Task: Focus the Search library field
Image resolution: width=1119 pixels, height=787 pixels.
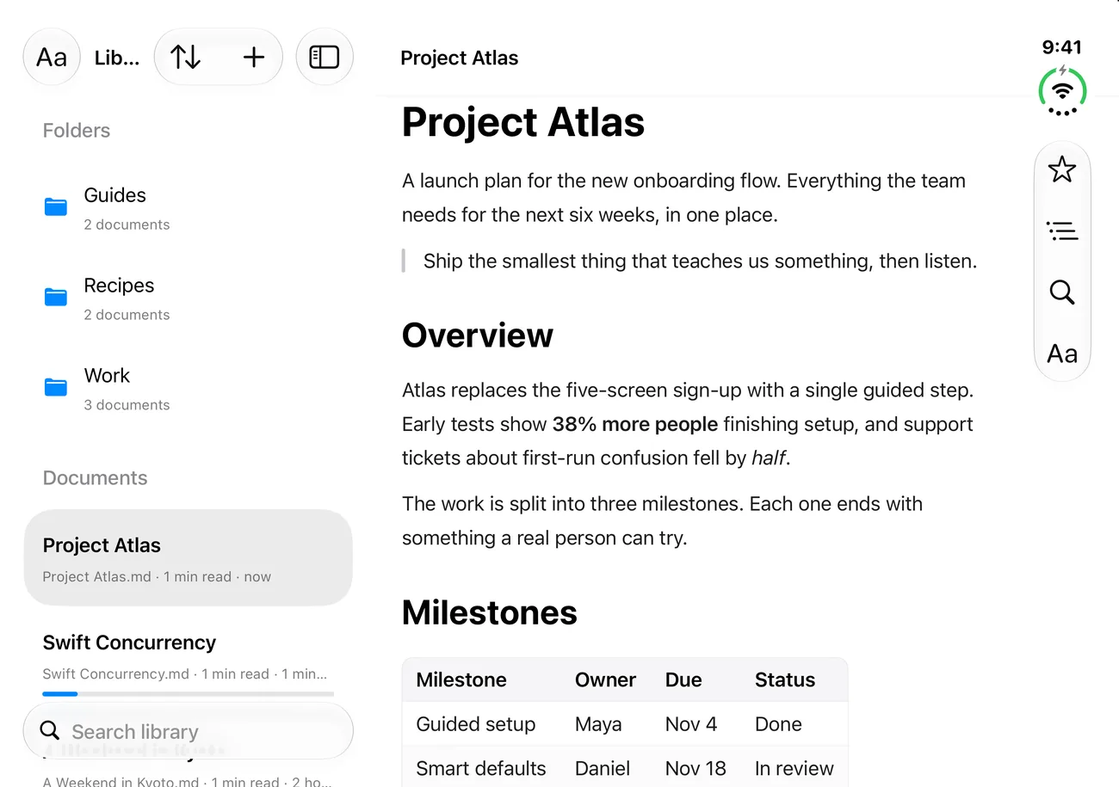Action: pos(188,731)
